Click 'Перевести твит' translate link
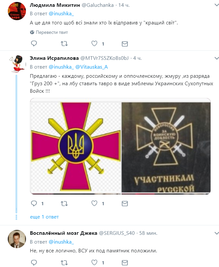 click(49, 32)
